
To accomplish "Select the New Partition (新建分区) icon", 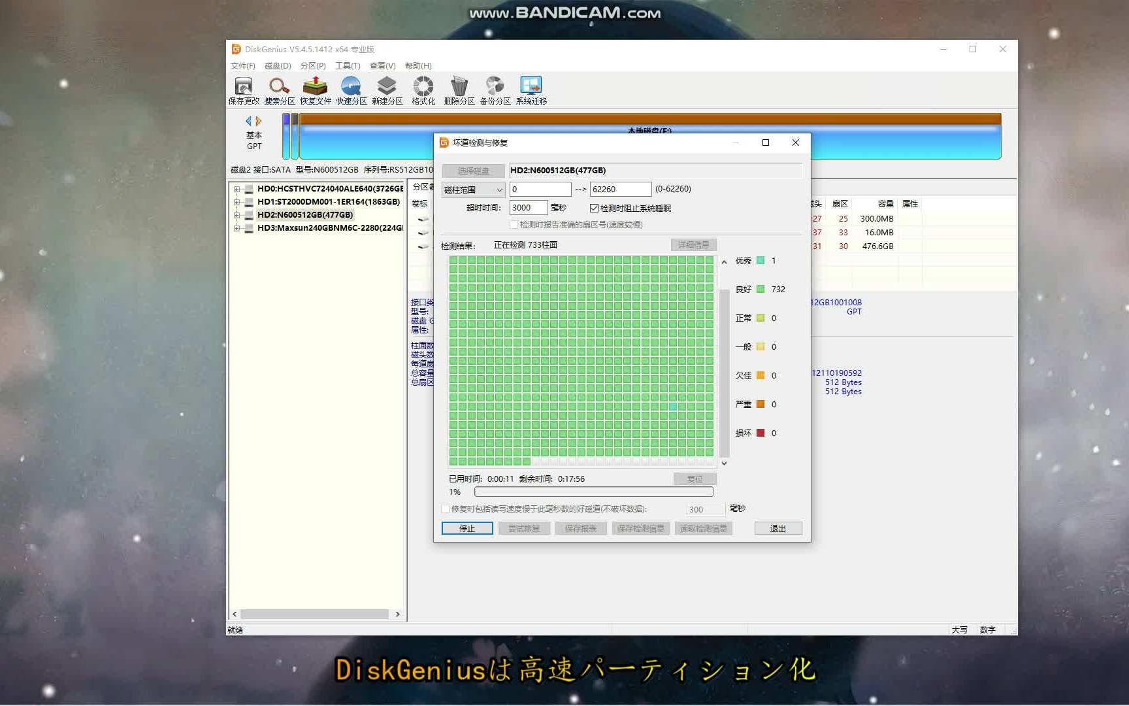I will [x=387, y=90].
